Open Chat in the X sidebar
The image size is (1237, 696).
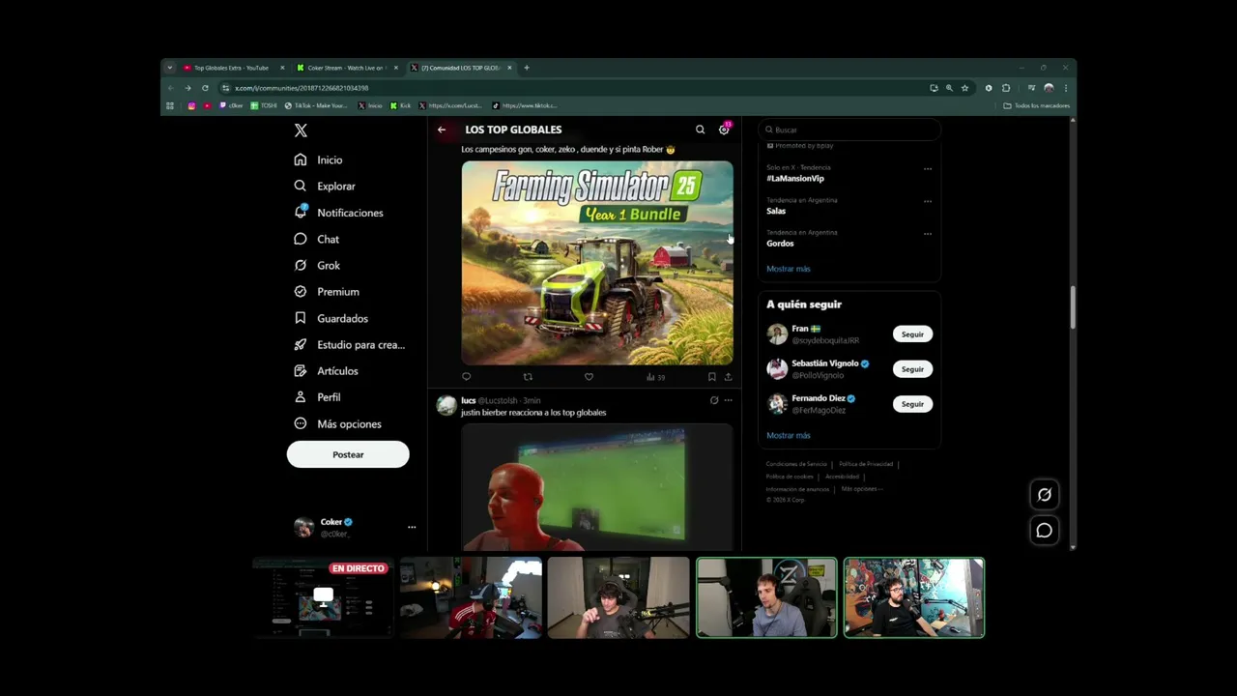click(x=317, y=239)
